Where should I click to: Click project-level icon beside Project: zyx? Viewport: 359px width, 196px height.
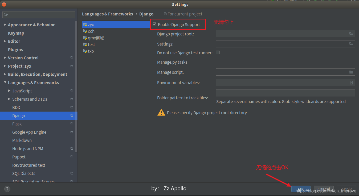tap(72, 66)
